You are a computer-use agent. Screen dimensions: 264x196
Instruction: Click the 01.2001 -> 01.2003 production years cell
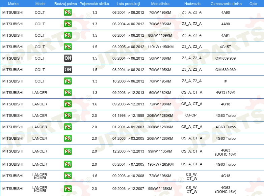coord(128,127)
